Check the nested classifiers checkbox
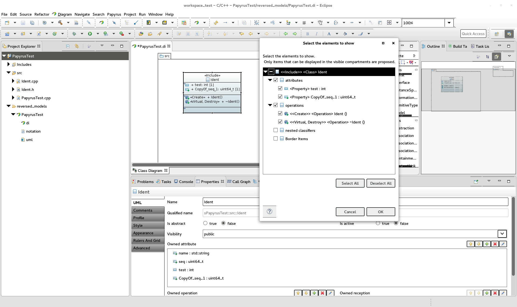Screen dimensions: 517x307 275,130
